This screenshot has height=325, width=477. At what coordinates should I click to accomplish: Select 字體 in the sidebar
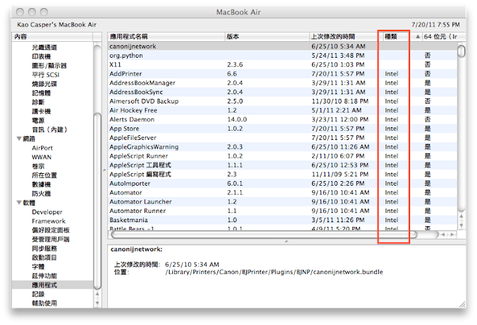38,267
